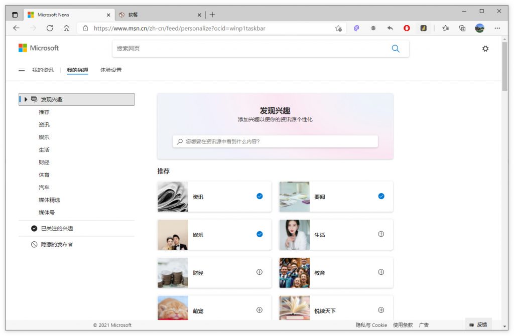Open the Collections icon in toolbar

(x=462, y=29)
